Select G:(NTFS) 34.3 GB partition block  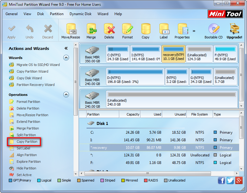201,77
